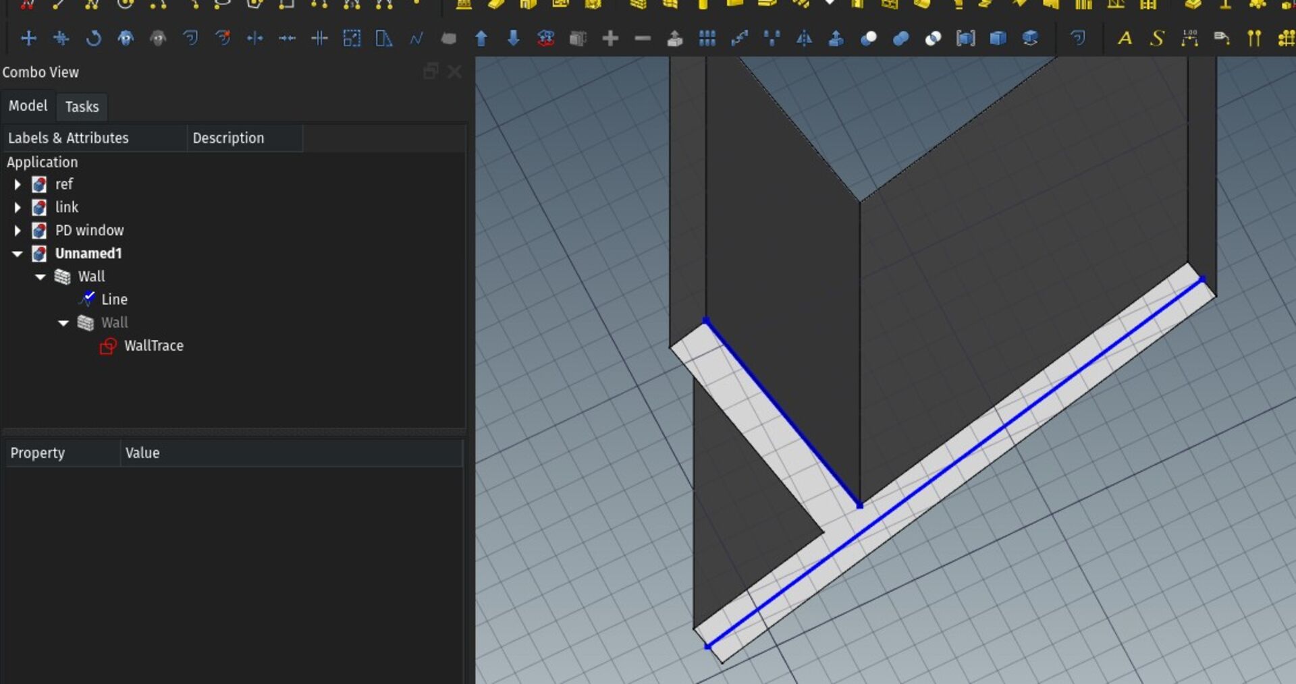Click the Offset tool left of the red-dotted one

190,38
